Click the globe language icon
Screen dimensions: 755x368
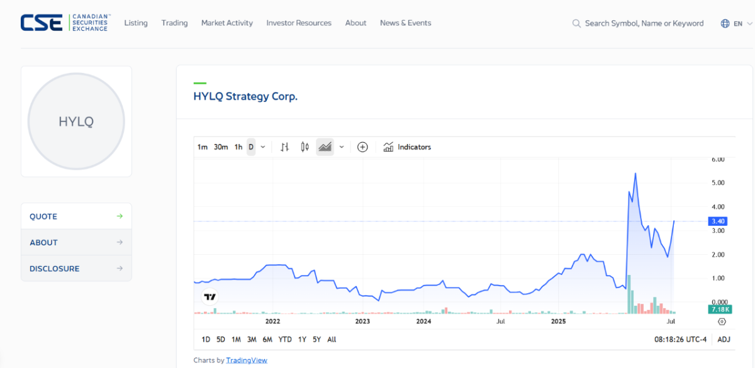pos(725,23)
